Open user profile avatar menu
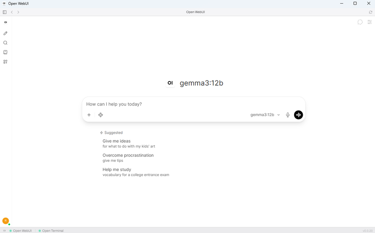Screen dimensions: 375x233 click(5, 221)
